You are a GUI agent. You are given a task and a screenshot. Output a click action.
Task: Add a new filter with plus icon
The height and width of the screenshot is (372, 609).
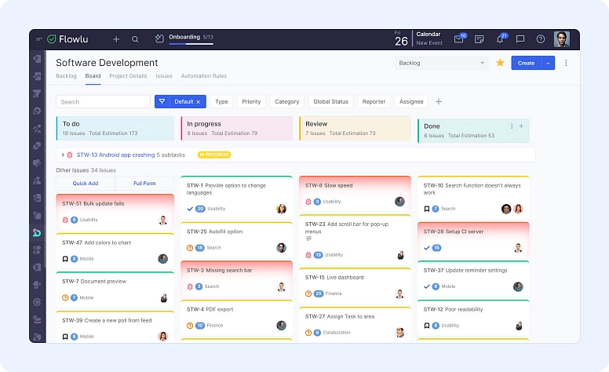[439, 101]
